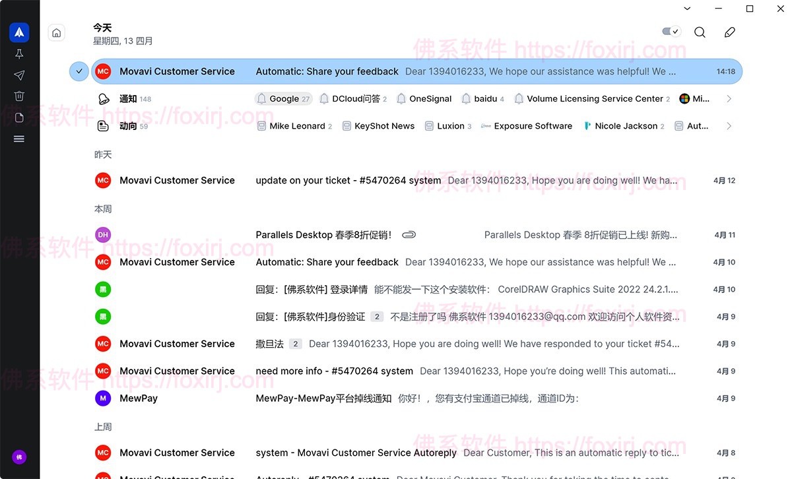Screen dimensions: 792x479
Task: Toggle the smart inbox switch at top right
Action: pos(670,31)
